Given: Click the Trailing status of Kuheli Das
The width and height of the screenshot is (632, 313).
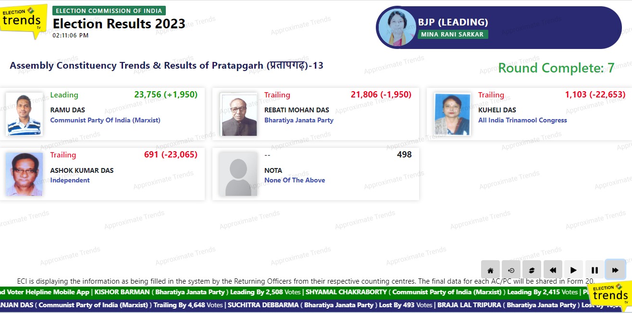Looking at the screenshot, I should (491, 95).
